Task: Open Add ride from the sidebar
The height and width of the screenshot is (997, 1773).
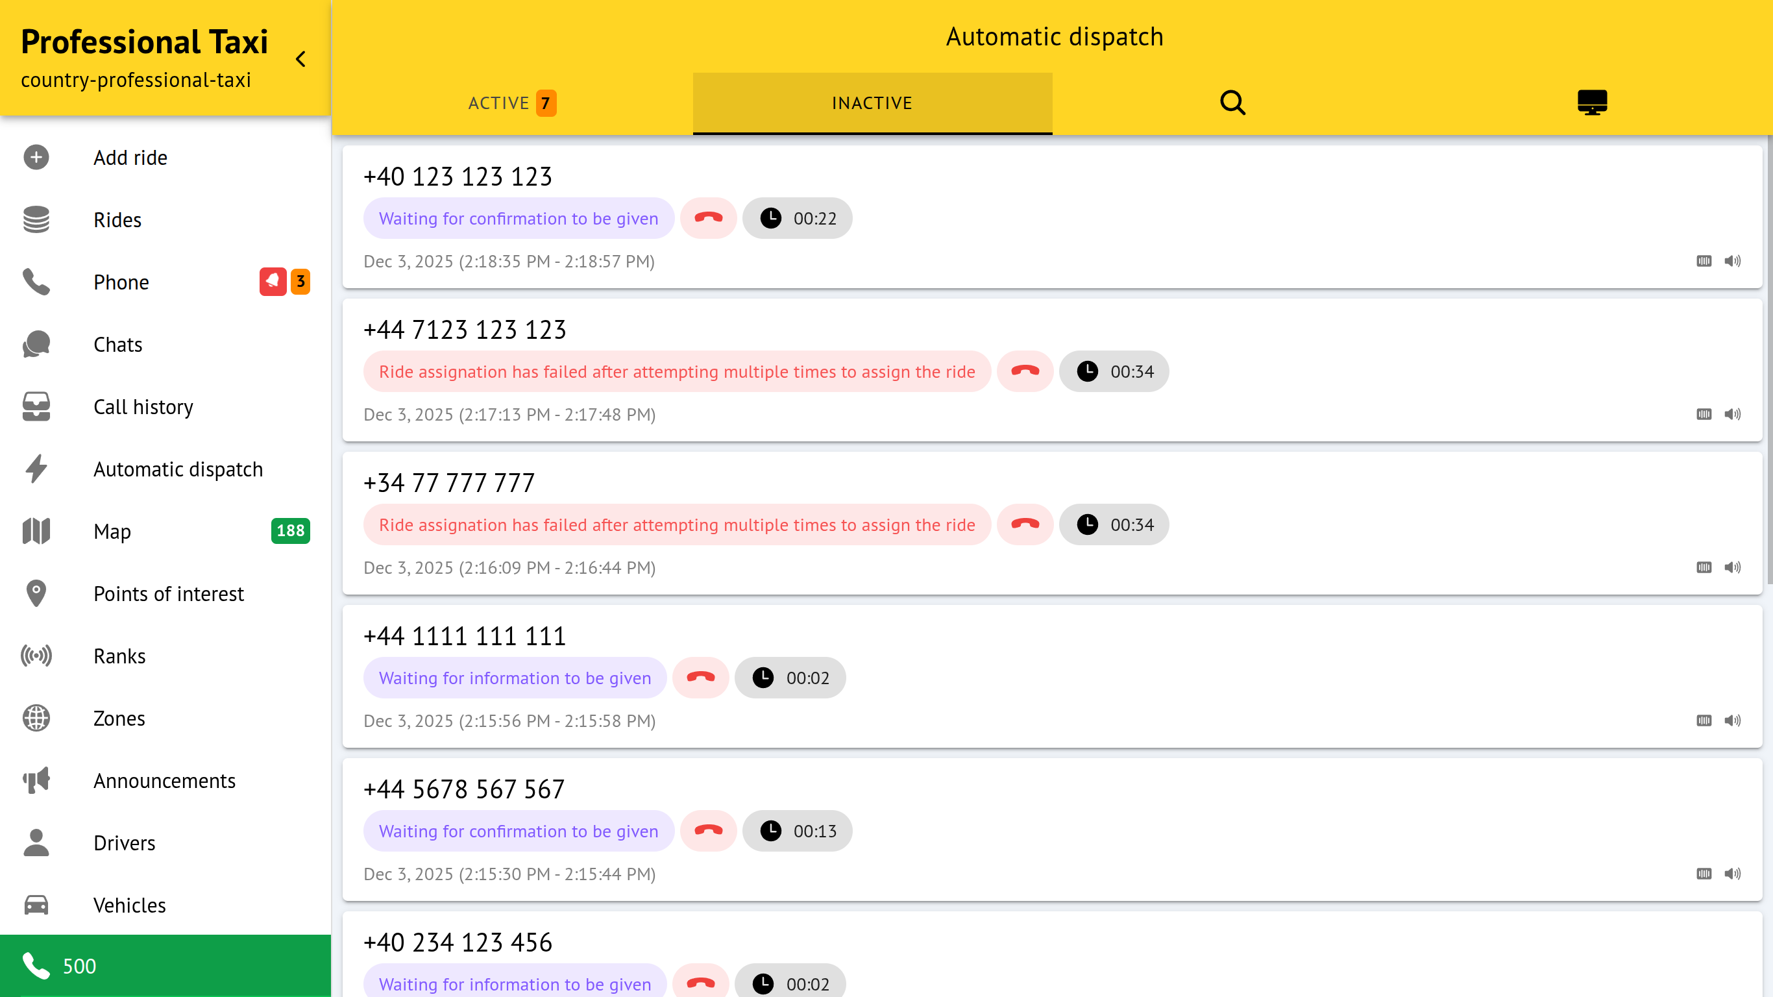Action: [x=130, y=158]
